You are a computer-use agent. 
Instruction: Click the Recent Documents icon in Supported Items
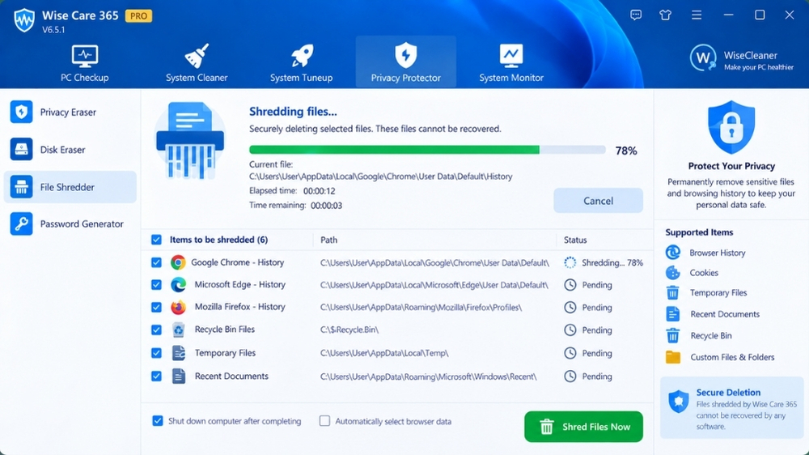673,314
